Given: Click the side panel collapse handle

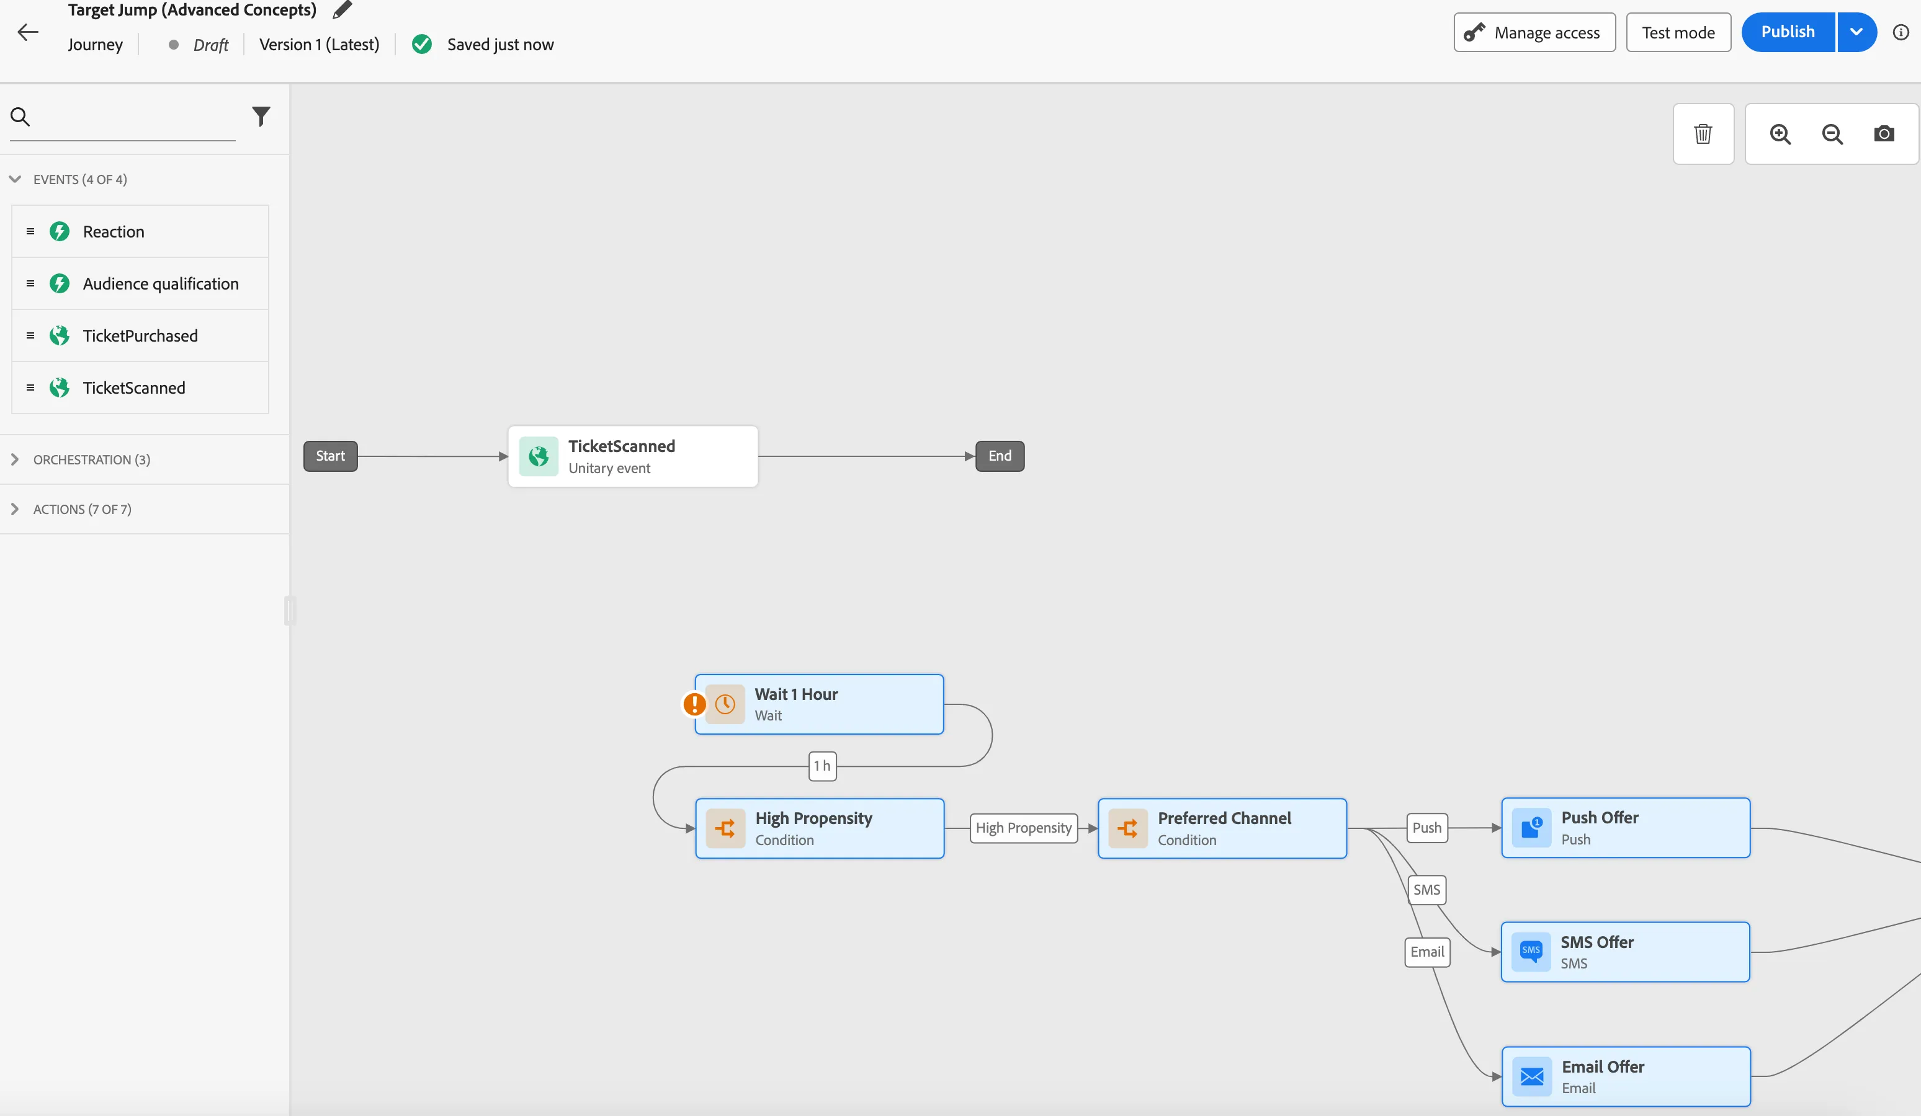Looking at the screenshot, I should click(290, 611).
